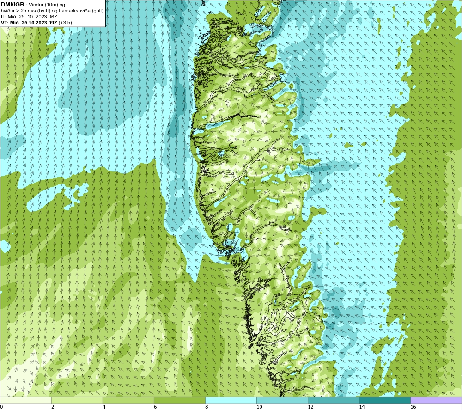
Task: Click the legend scale label '2'
Action: 53,407
